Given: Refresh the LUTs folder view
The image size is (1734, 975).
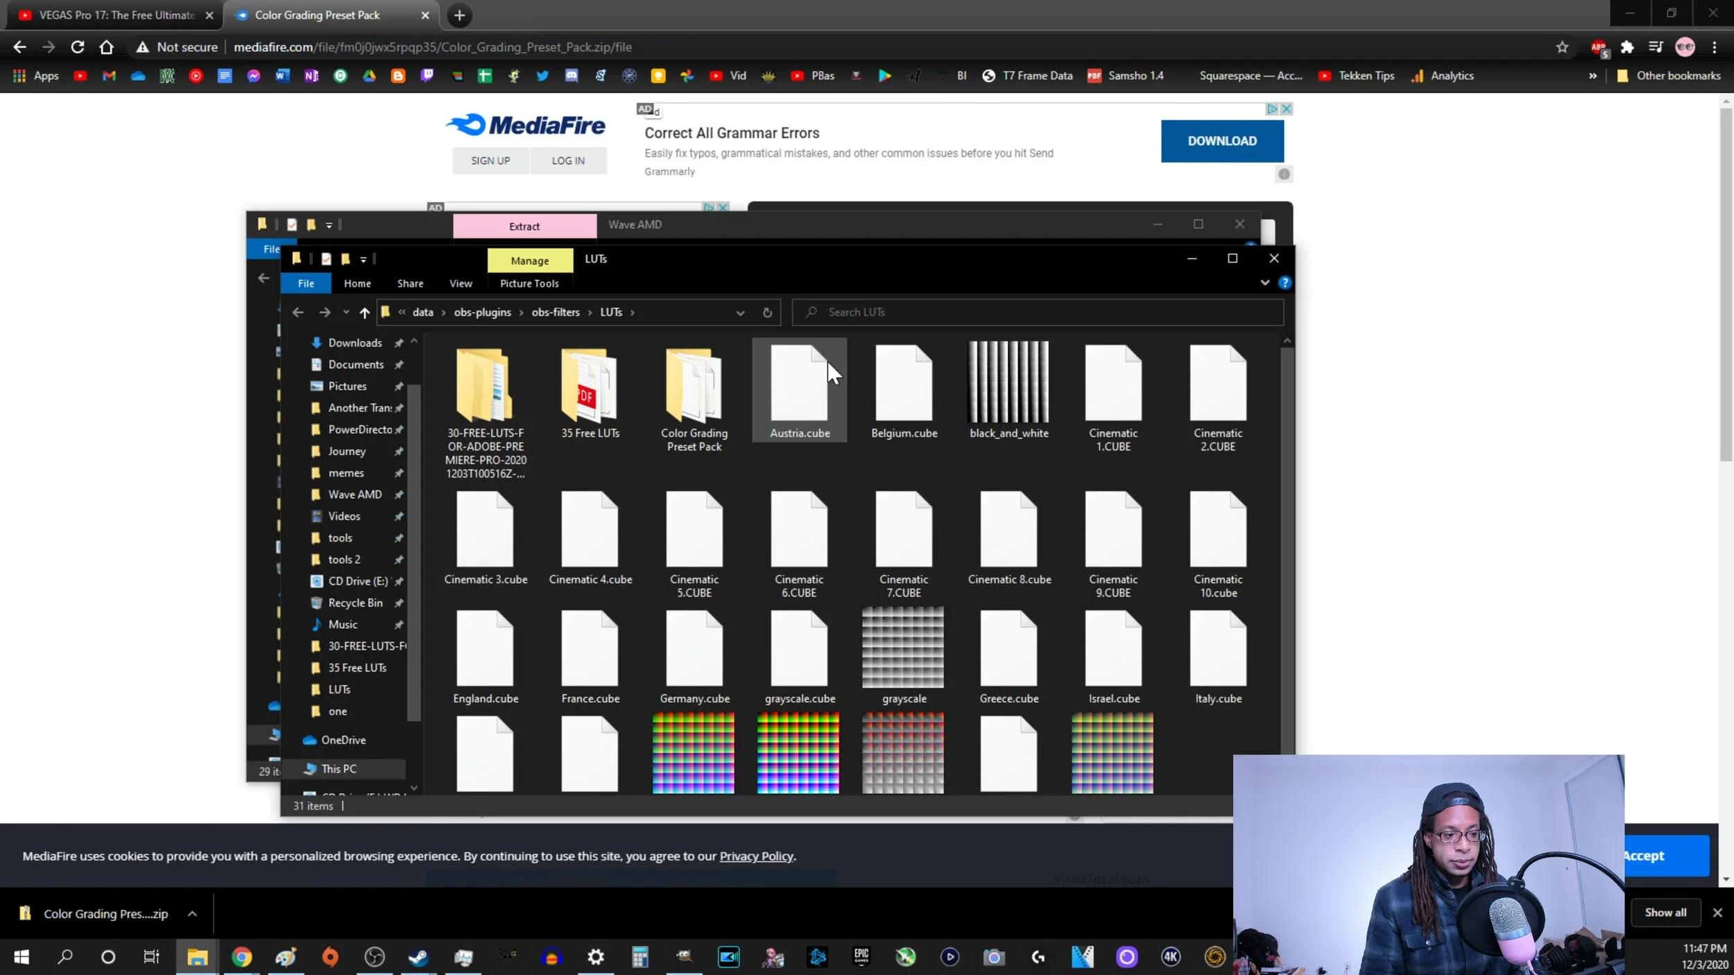Looking at the screenshot, I should point(767,313).
